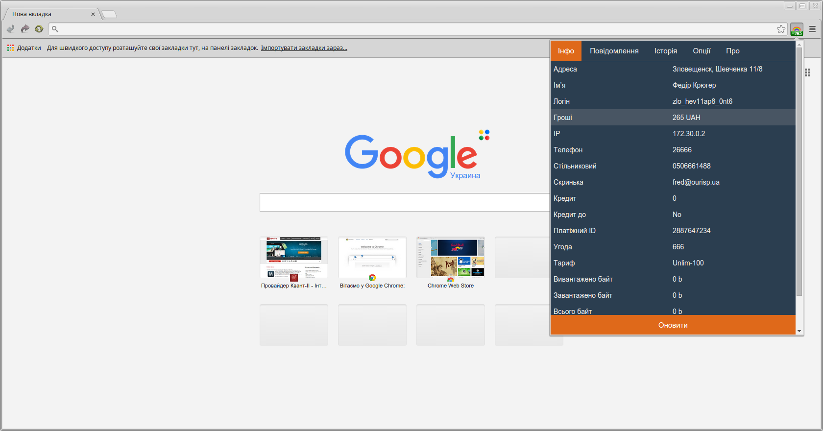Go back using the back arrow icon
The width and height of the screenshot is (823, 431).
tap(10, 29)
